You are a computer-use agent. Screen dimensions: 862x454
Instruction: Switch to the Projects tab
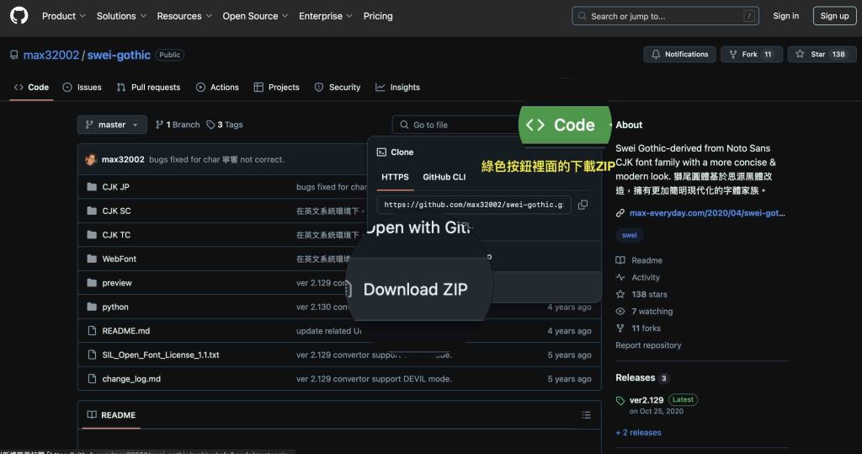tap(276, 87)
